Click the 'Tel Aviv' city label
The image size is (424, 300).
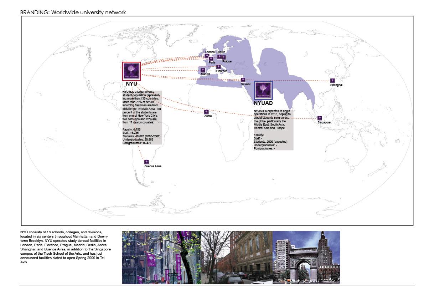pyautogui.click(x=245, y=84)
